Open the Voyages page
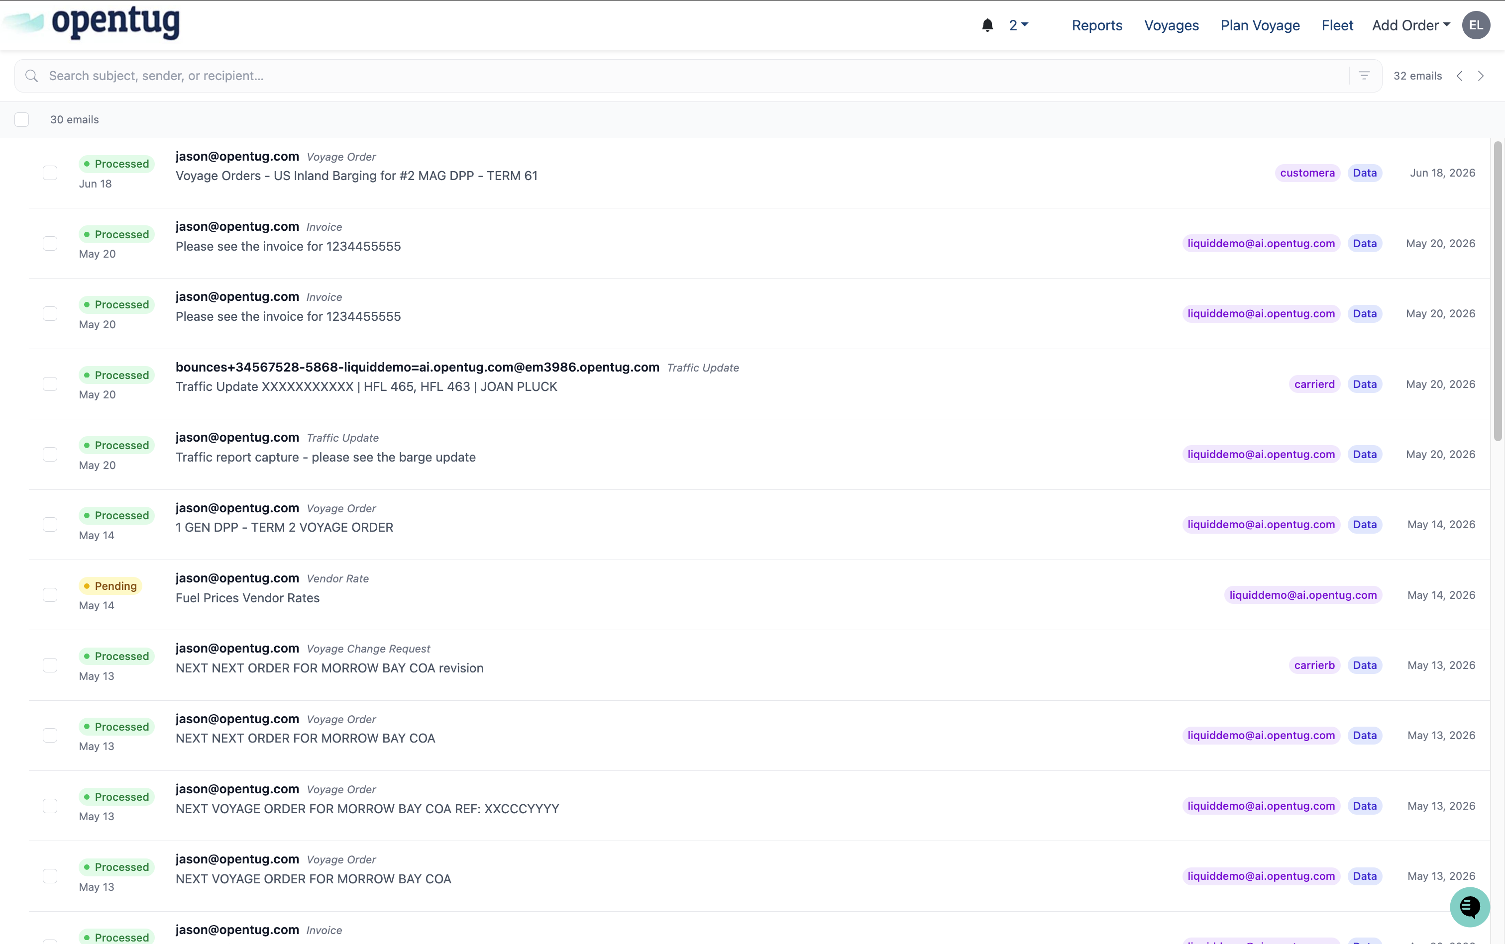This screenshot has height=944, width=1505. pos(1172,25)
